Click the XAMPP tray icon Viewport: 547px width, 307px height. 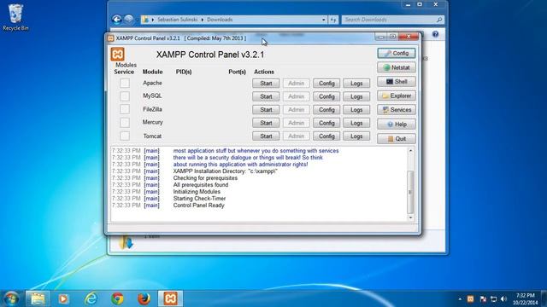click(x=471, y=299)
